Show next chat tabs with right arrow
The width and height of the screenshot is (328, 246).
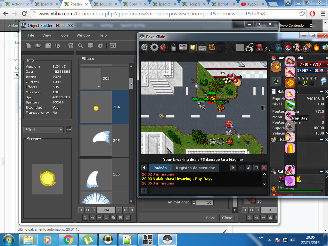point(233,168)
